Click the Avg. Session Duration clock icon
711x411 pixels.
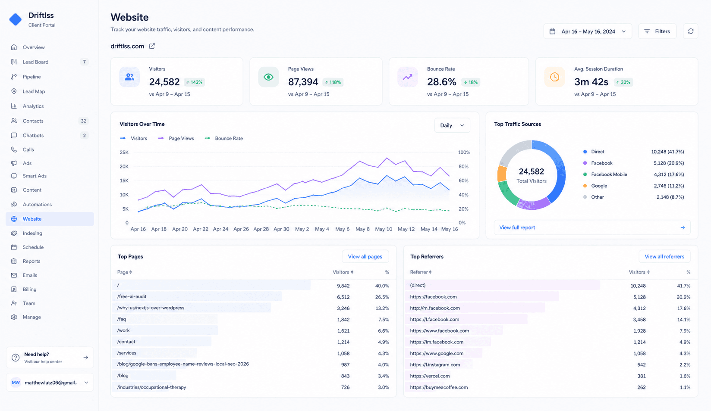click(554, 77)
